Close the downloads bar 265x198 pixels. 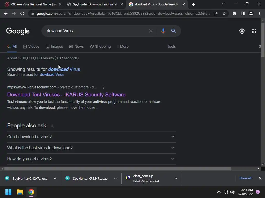(260, 178)
